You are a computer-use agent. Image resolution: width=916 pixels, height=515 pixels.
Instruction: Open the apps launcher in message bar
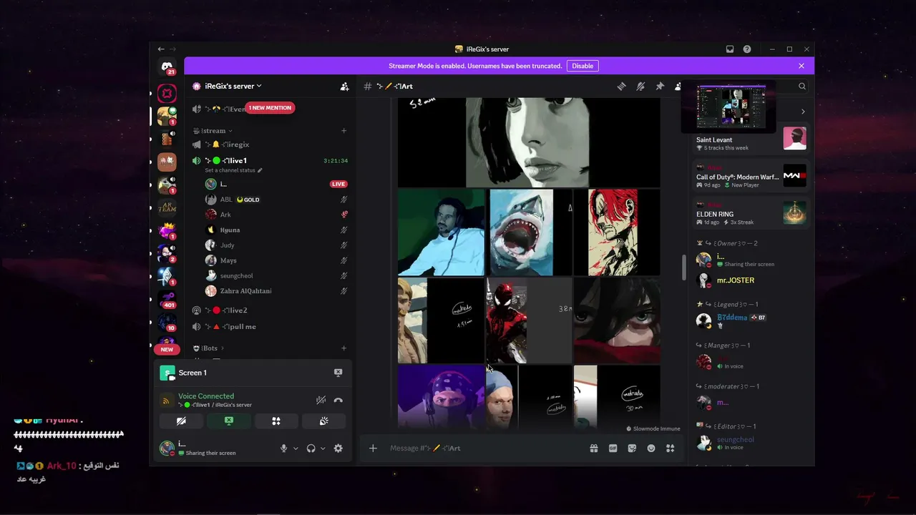[671, 448]
